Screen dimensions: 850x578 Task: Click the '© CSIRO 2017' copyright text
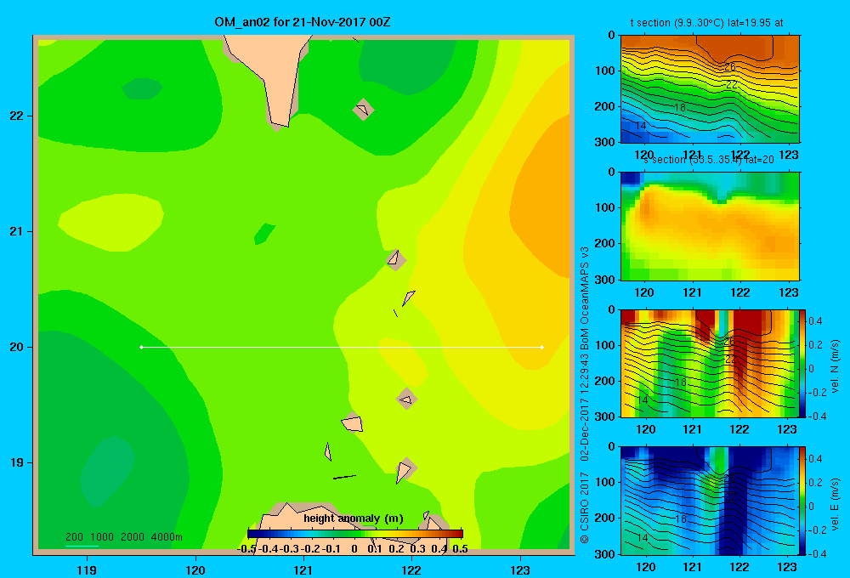click(x=585, y=508)
